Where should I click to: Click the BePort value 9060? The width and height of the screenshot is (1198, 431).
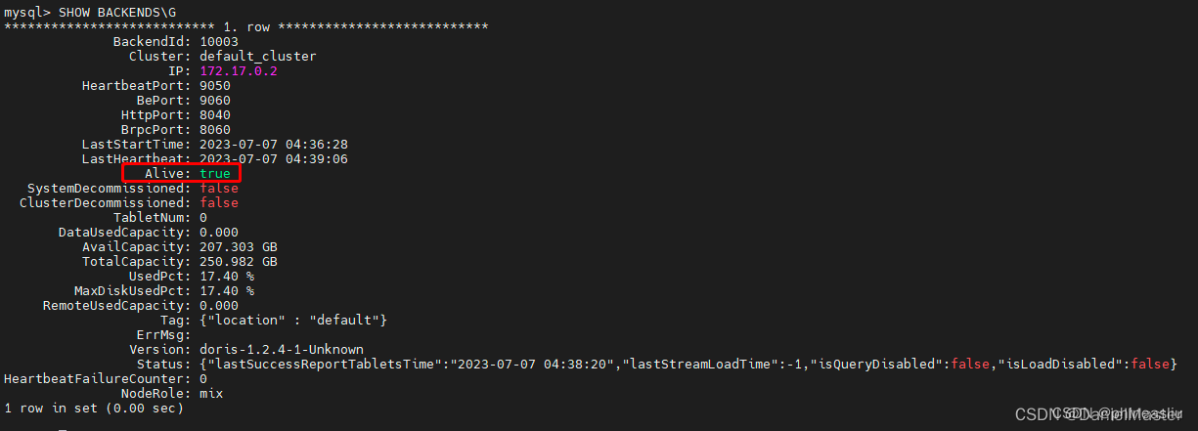[x=214, y=100]
